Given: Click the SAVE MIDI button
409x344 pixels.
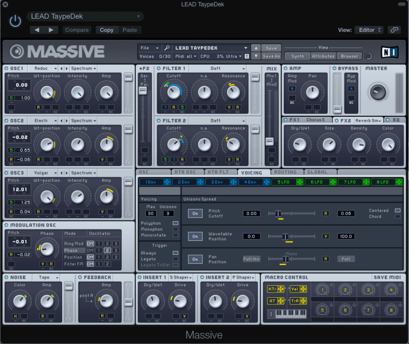Looking at the screenshot, I should [x=387, y=277].
